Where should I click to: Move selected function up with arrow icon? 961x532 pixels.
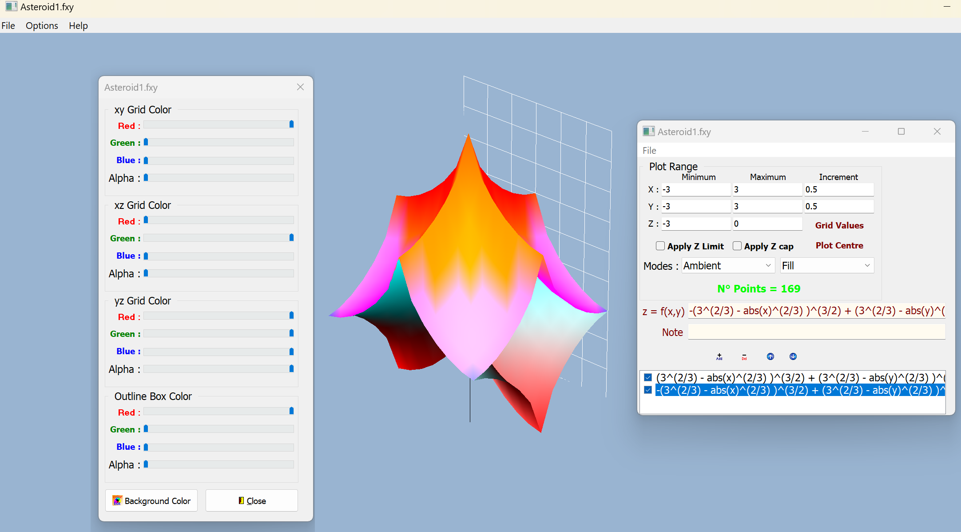pyautogui.click(x=770, y=356)
